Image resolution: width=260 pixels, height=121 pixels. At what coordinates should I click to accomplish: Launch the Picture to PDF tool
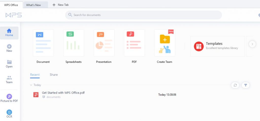pyautogui.click(x=9, y=98)
